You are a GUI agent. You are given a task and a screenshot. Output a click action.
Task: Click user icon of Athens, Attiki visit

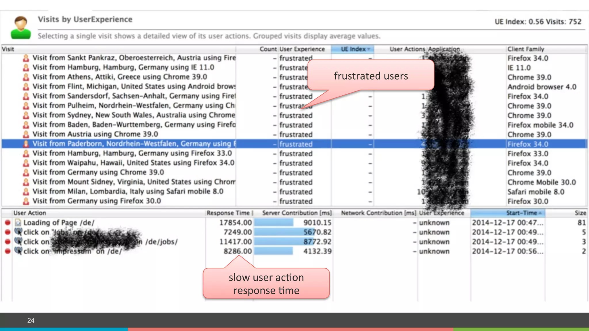[26, 77]
